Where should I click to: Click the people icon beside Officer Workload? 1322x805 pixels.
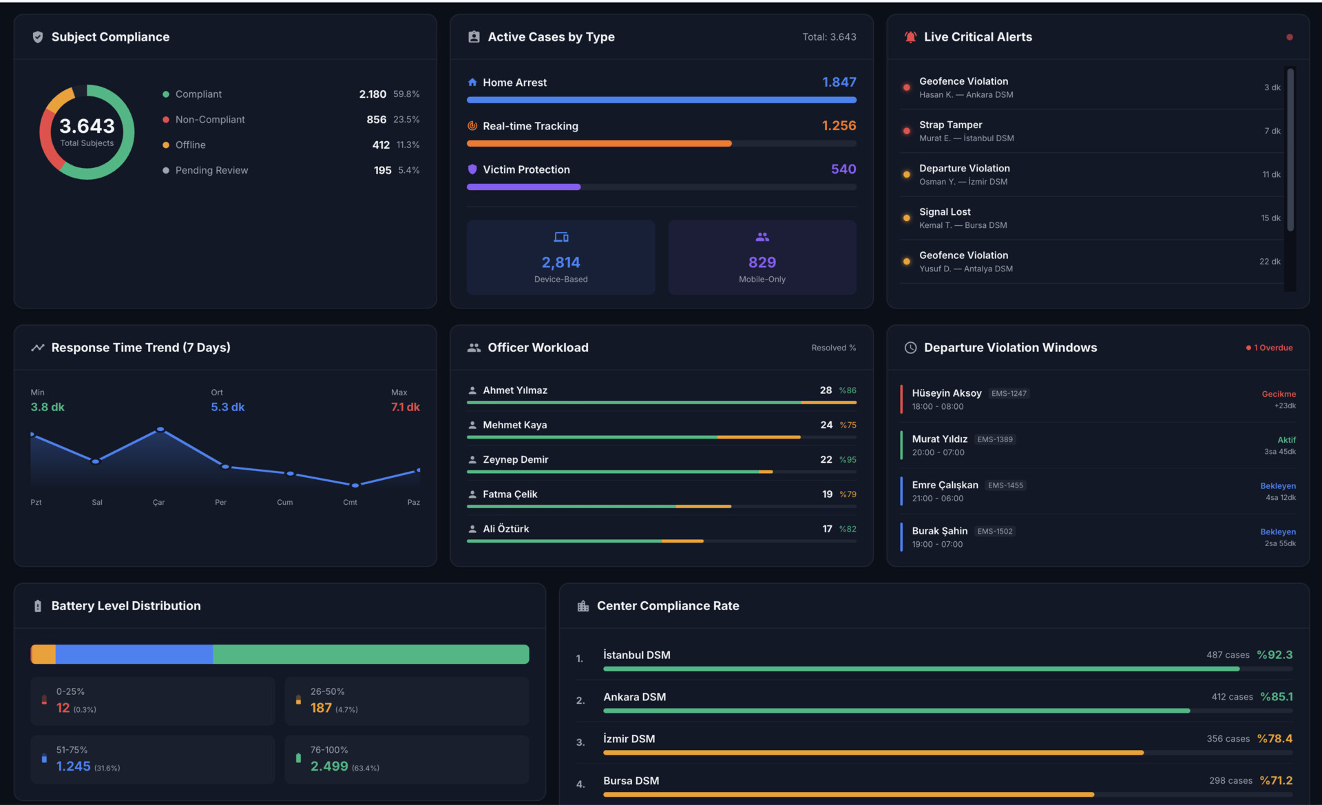pyautogui.click(x=474, y=348)
